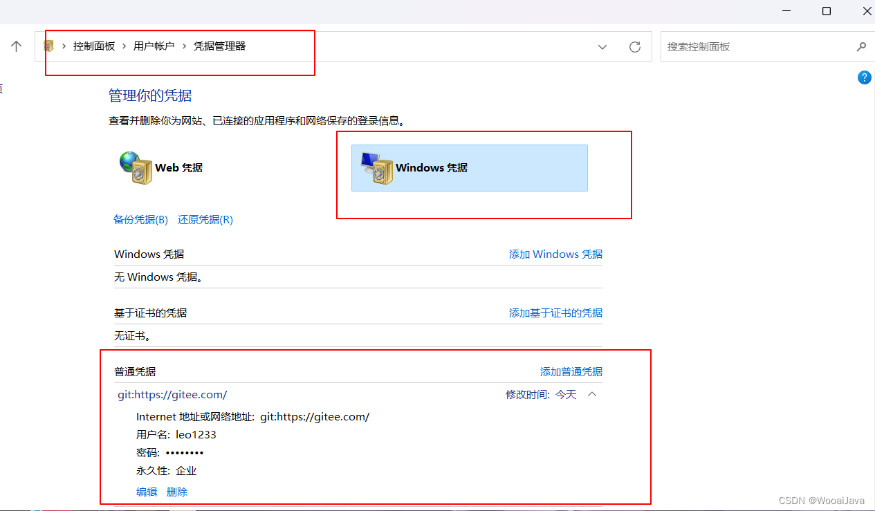Click the 永久性: 企业 line
The width and height of the screenshot is (875, 511).
[x=167, y=471]
